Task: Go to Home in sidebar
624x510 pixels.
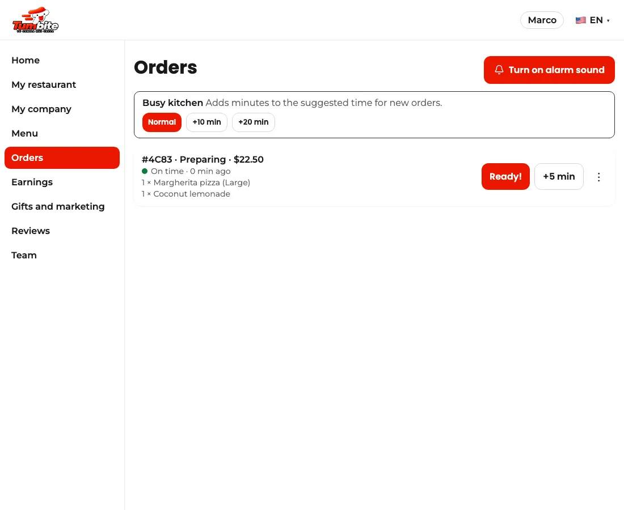Action: (62, 61)
